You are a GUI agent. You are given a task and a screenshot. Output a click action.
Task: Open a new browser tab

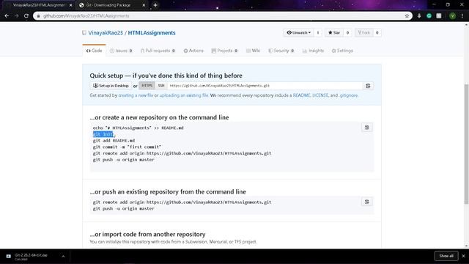click(x=155, y=5)
